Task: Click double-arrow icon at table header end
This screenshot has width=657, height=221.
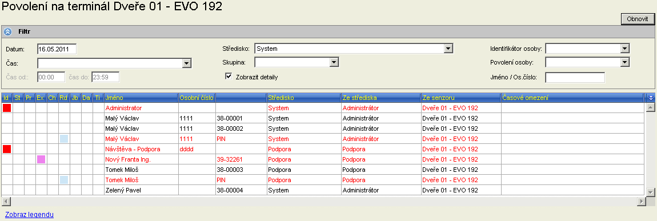Action: point(651,98)
